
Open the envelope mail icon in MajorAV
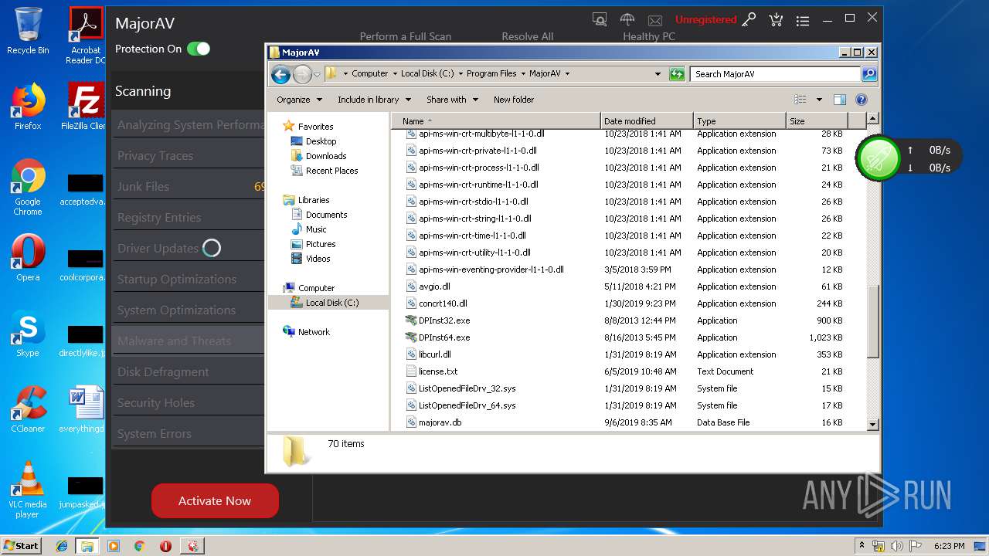pyautogui.click(x=655, y=20)
